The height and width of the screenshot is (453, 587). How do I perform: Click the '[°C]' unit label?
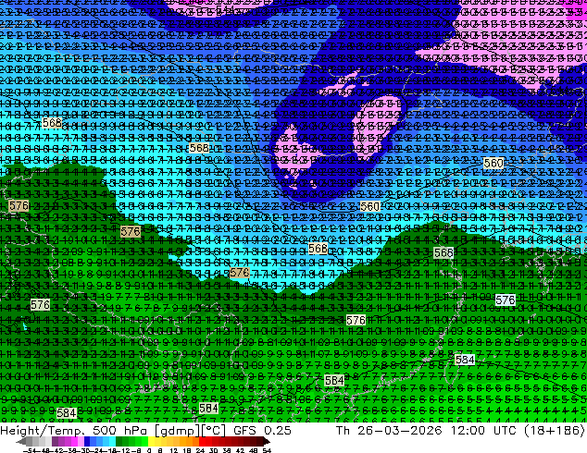click(x=213, y=431)
